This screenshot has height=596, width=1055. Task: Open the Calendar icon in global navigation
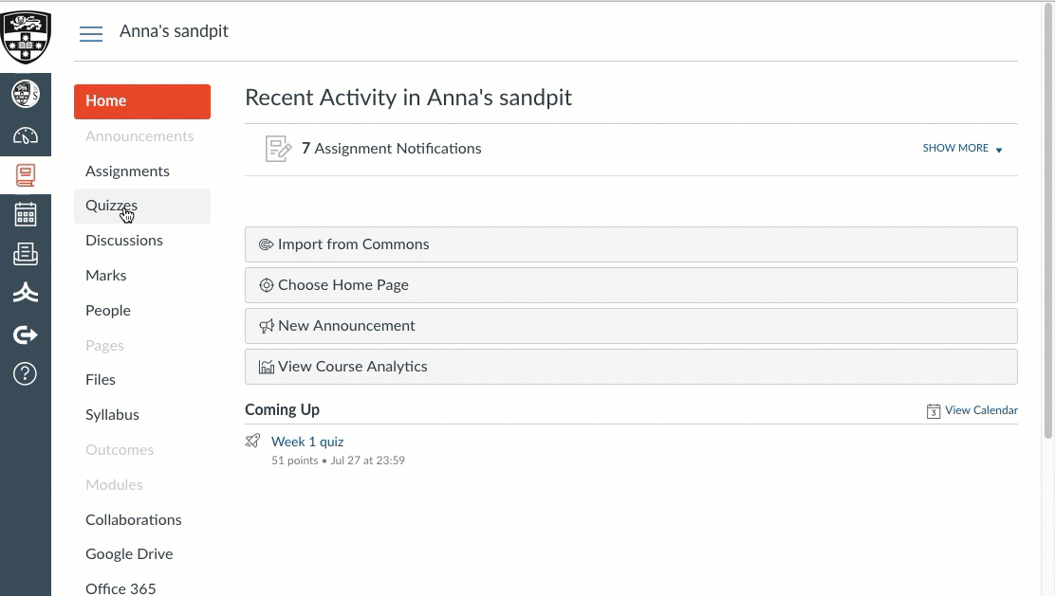(x=26, y=215)
